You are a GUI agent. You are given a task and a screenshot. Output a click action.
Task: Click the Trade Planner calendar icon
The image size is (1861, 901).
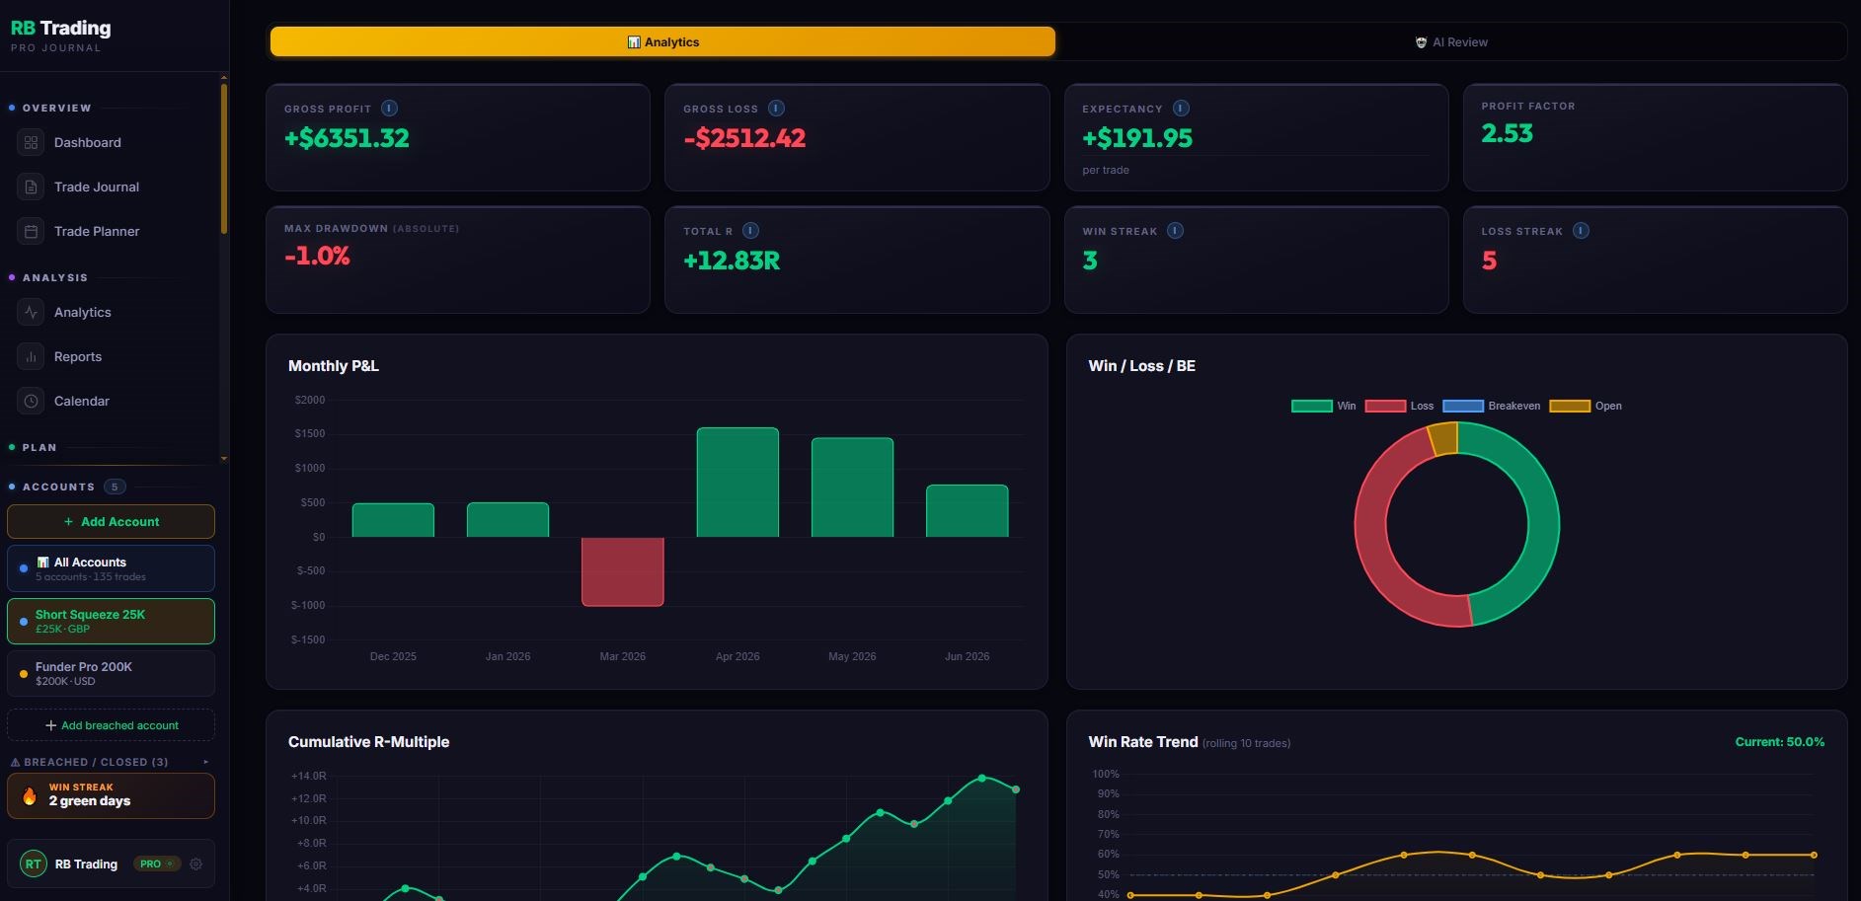click(x=31, y=231)
